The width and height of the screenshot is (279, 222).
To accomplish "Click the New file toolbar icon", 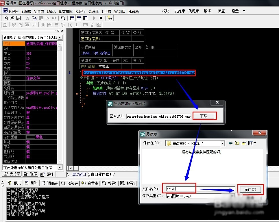I will coord(6,18).
